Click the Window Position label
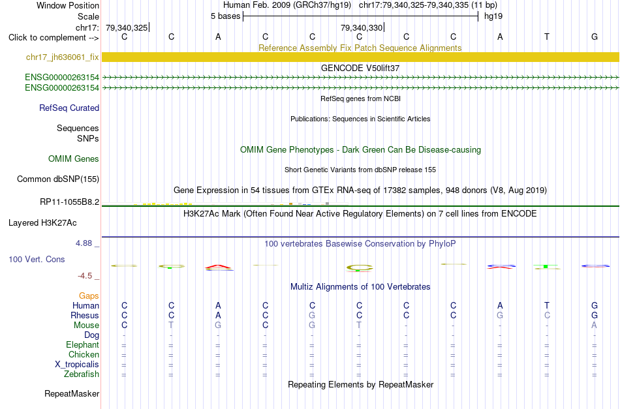Image resolution: width=620 pixels, height=409 pixels. [68, 5]
